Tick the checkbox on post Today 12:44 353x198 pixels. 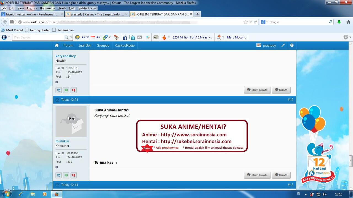[57, 185]
